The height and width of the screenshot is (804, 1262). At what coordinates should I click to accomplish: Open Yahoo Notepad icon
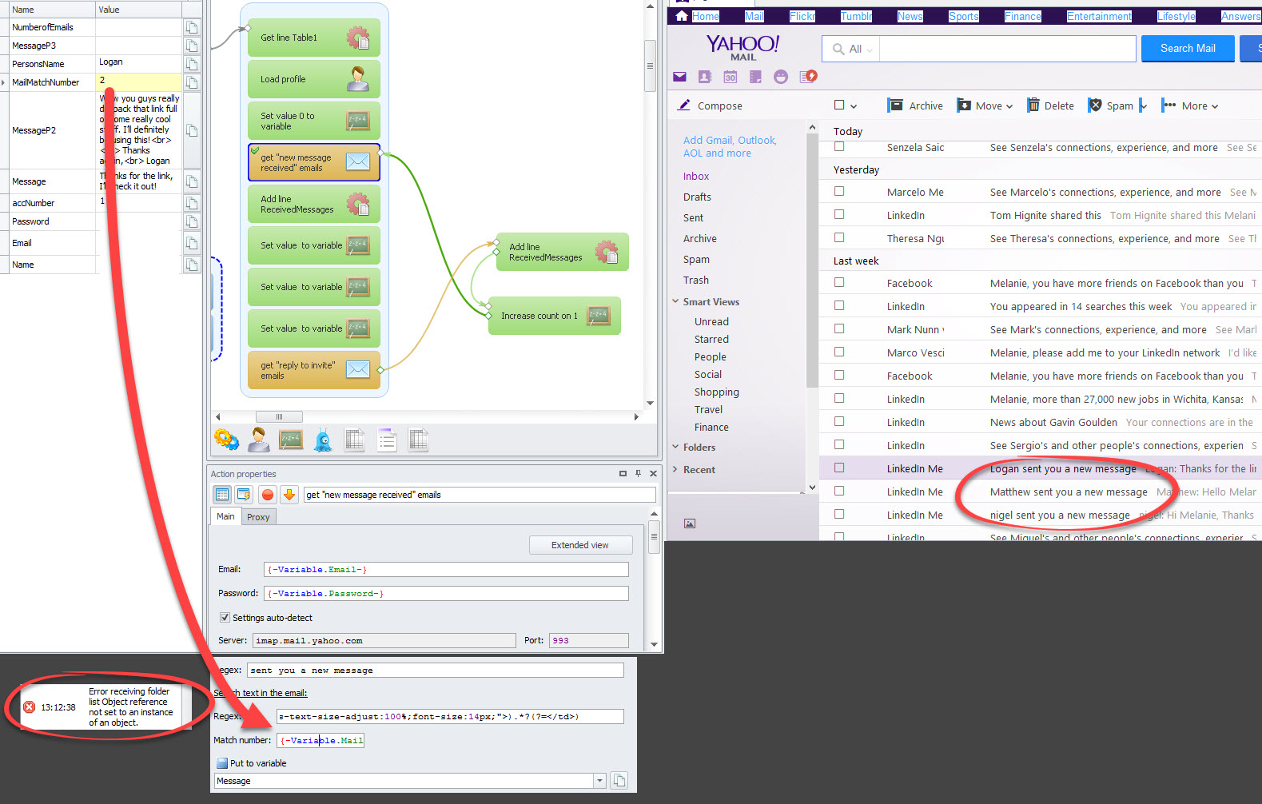click(x=755, y=77)
